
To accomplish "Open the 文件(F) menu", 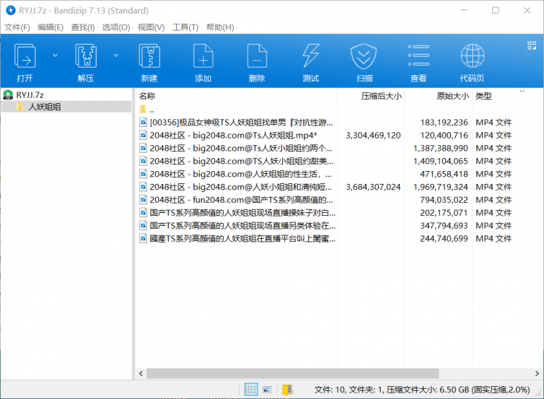I will click(18, 27).
